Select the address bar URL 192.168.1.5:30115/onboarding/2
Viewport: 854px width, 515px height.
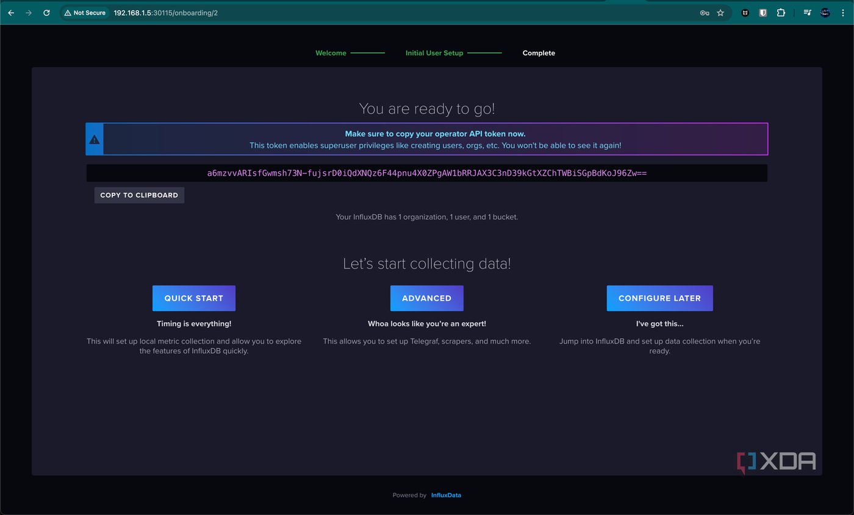pyautogui.click(x=166, y=13)
